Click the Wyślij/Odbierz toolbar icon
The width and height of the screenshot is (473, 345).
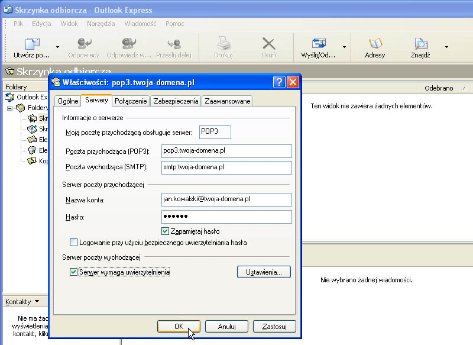tap(319, 43)
